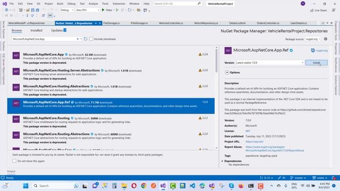Click the Step Into debug icon

click(x=27, y=15)
